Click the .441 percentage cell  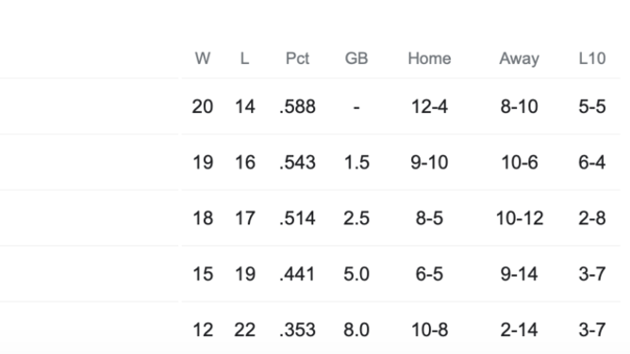pyautogui.click(x=297, y=274)
